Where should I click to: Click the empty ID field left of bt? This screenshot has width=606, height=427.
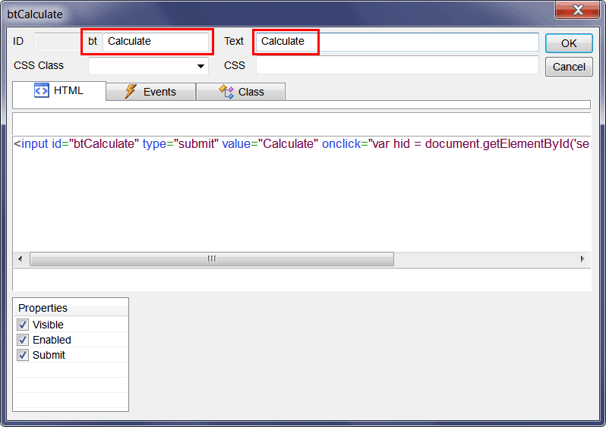(x=58, y=42)
